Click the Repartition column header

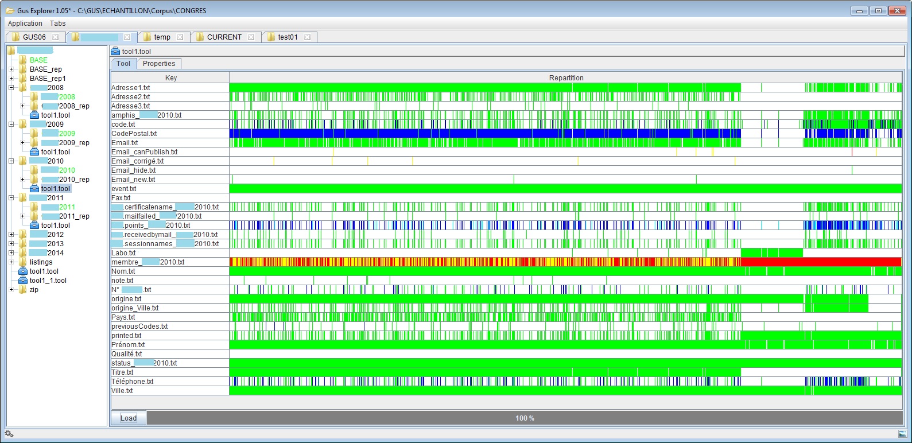click(x=566, y=78)
